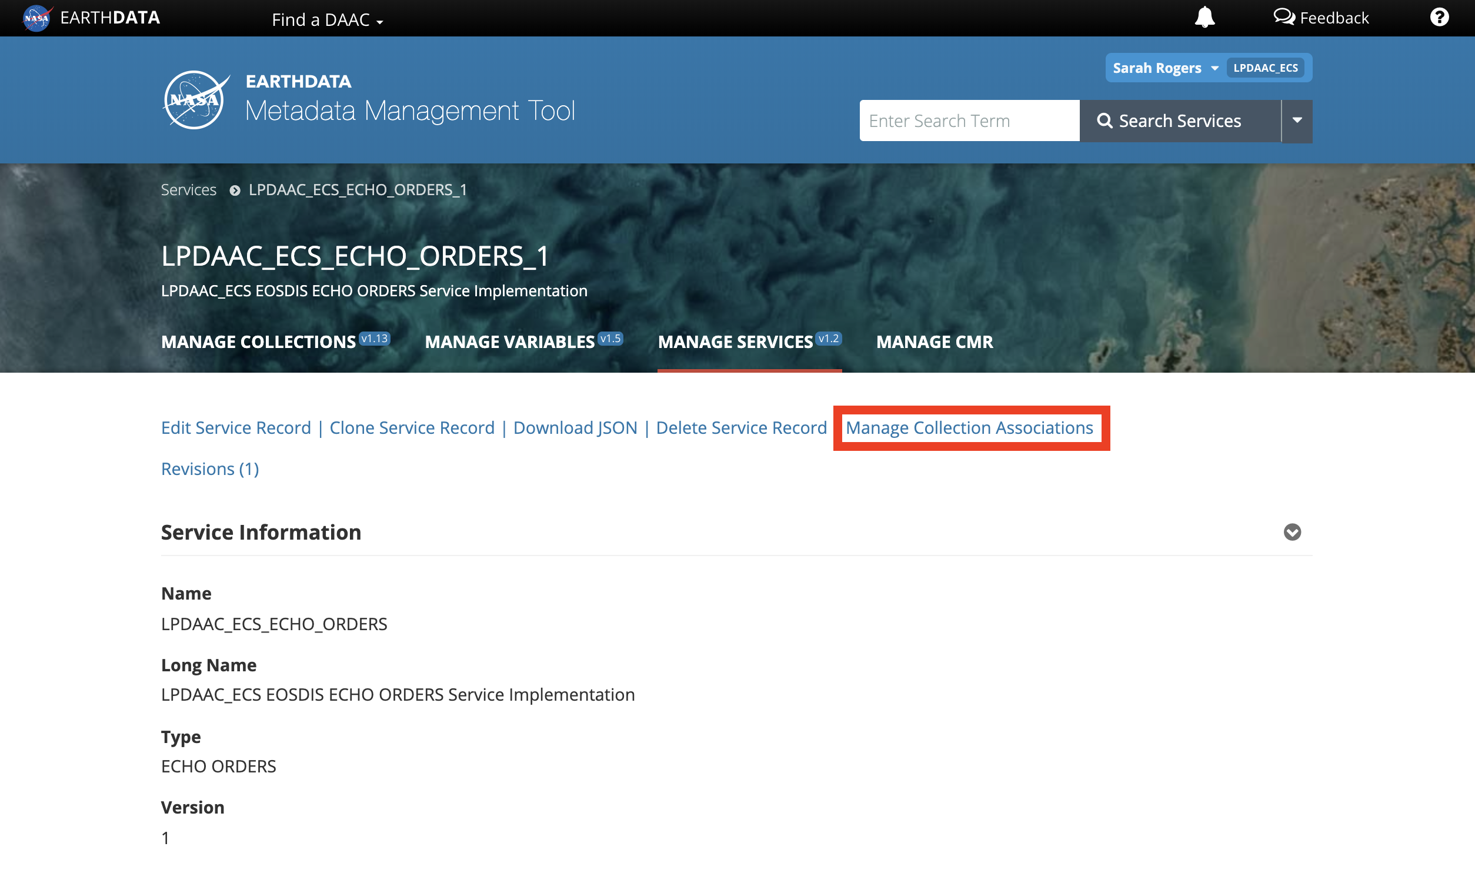This screenshot has width=1475, height=870.
Task: Click the NASA Earthdata logo in top bar
Action: [92, 18]
